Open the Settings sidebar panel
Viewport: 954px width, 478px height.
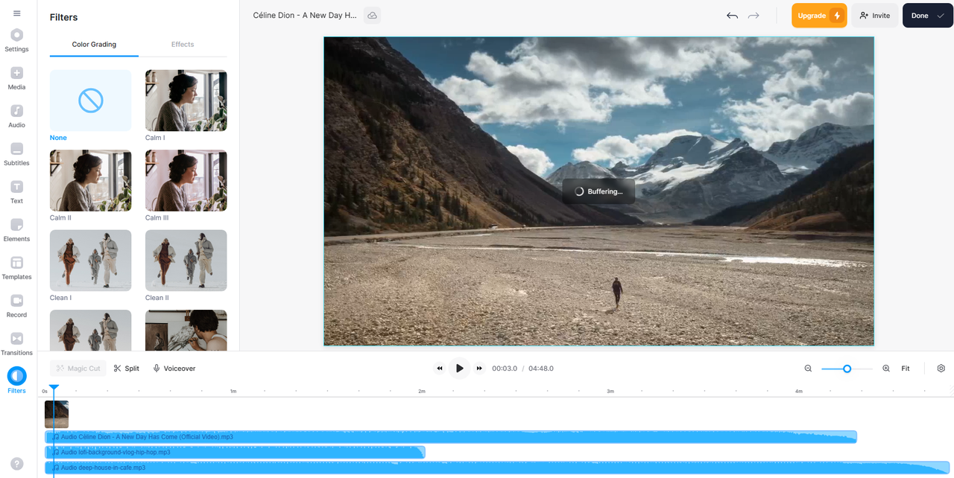tap(16, 40)
